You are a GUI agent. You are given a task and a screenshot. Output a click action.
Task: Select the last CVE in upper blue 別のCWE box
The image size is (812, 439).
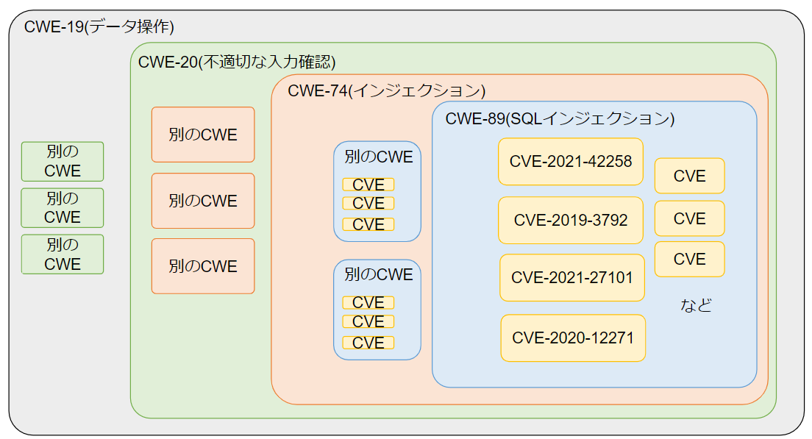368,225
